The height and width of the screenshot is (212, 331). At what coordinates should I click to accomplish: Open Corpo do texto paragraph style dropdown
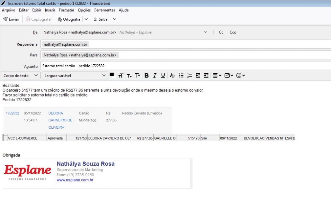[20, 76]
